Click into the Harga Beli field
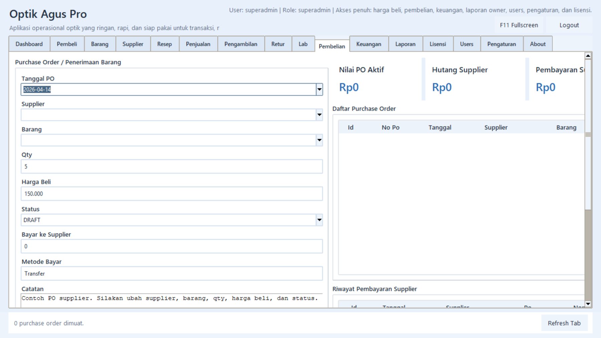 pos(172,194)
